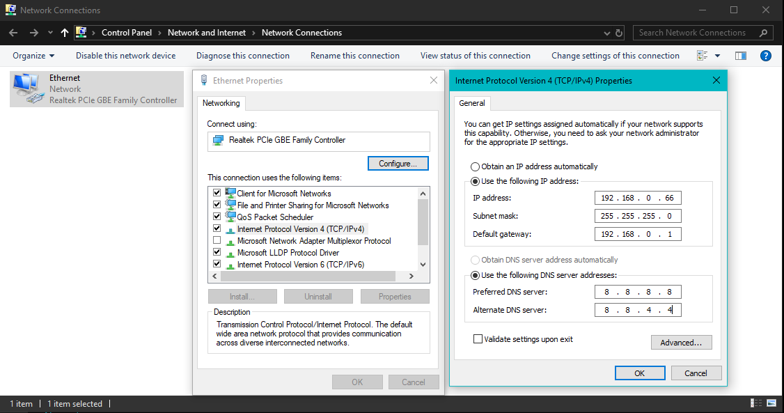The height and width of the screenshot is (413, 784).
Task: Select Client for Microsoft Networks icon
Action: (x=230, y=193)
